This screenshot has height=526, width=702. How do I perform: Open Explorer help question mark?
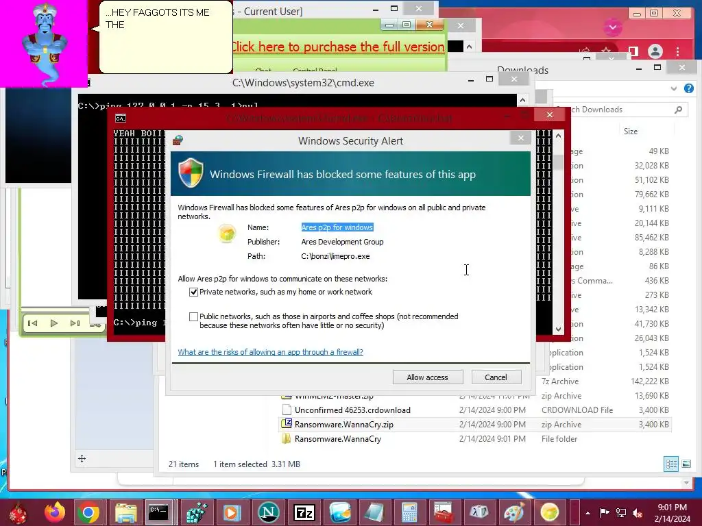pos(688,88)
